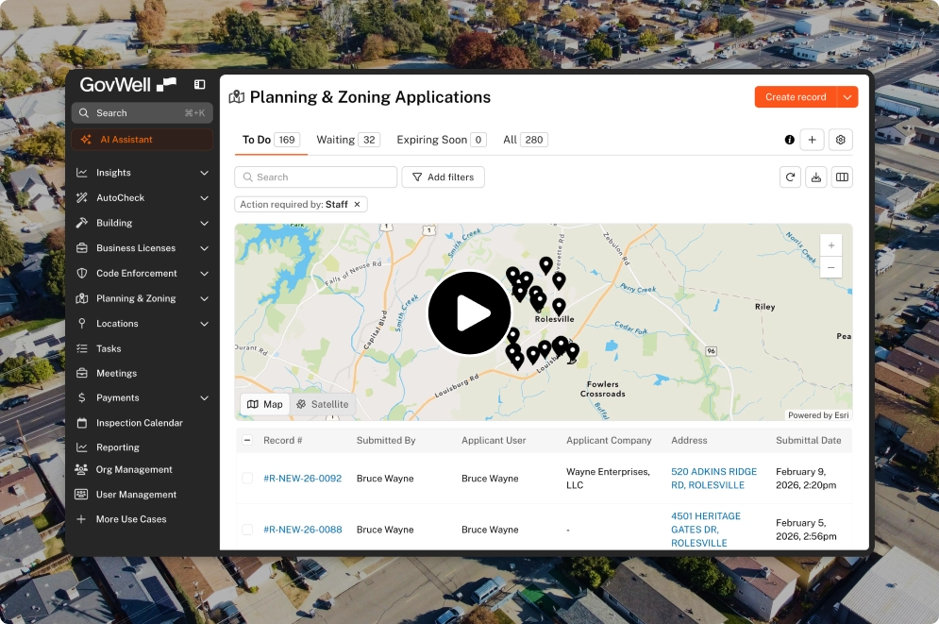
Task: Expand the Payments chevron
Action: point(204,397)
